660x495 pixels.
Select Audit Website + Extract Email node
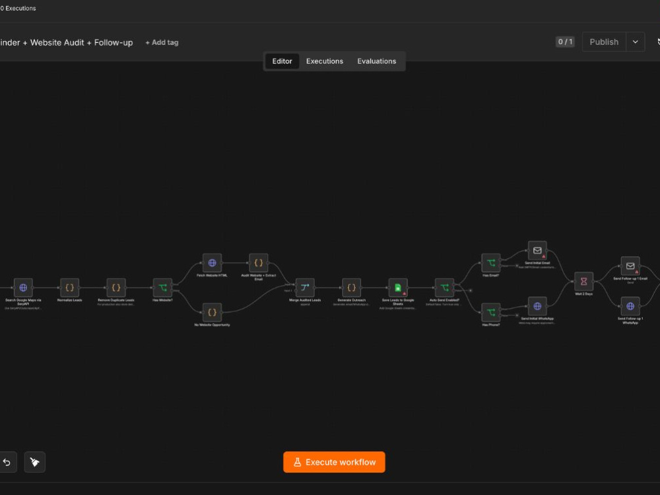pyautogui.click(x=259, y=263)
